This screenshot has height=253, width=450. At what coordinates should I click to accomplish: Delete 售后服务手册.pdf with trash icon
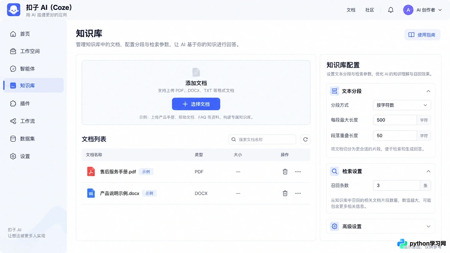(x=285, y=171)
